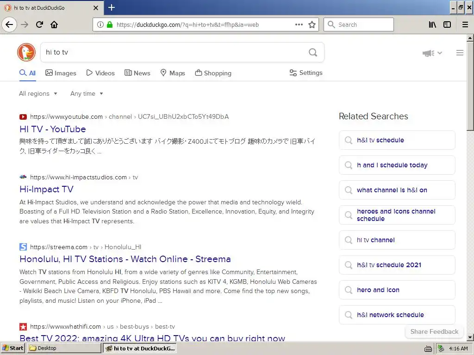Image resolution: width=474 pixels, height=355 pixels.
Task: Reload the current page
Action: (39, 24)
